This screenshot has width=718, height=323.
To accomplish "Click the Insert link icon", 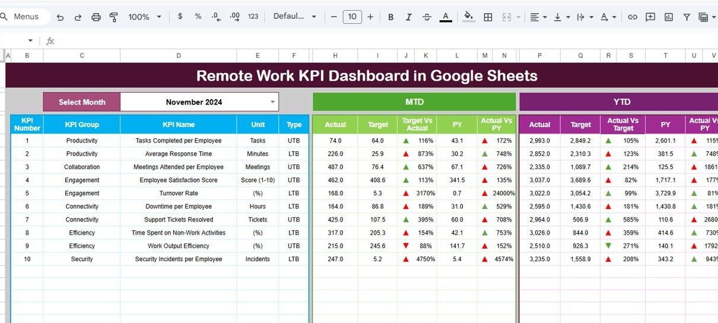I will [x=633, y=17].
